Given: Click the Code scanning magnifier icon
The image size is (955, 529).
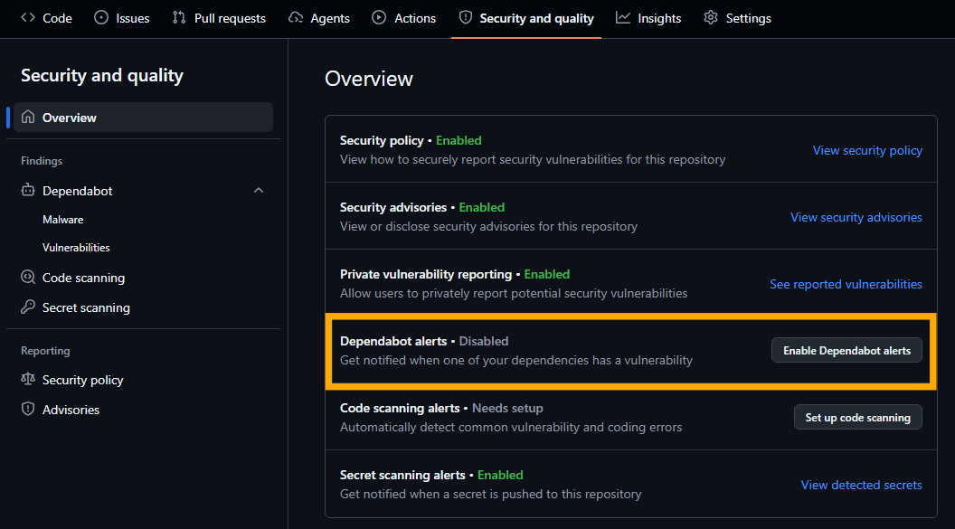Looking at the screenshot, I should (x=28, y=277).
